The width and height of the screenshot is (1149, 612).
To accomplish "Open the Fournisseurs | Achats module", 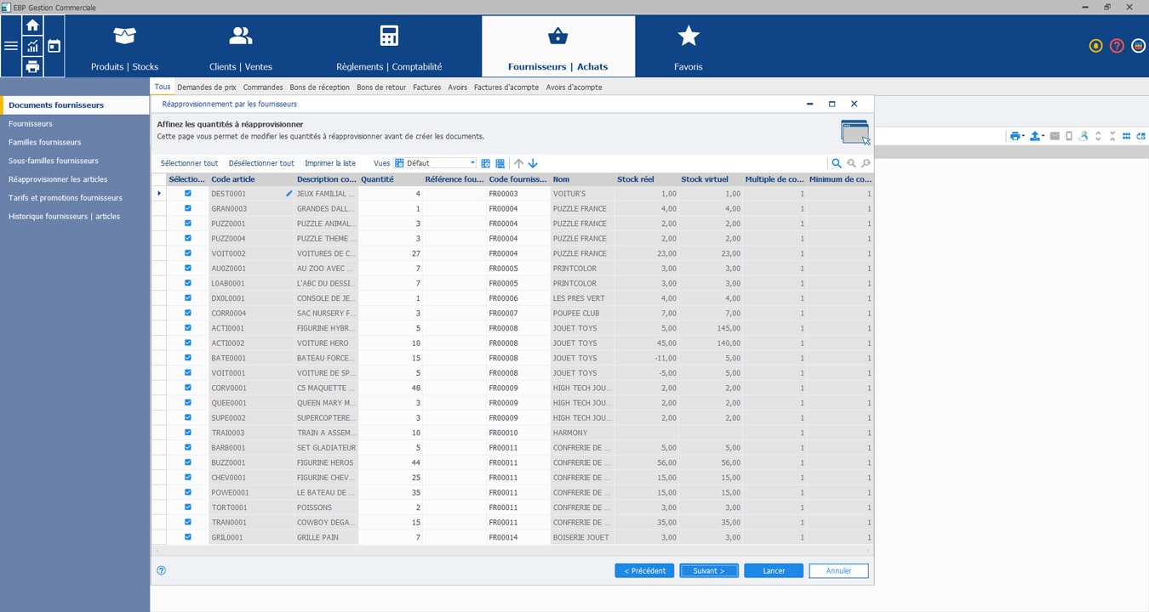I will [x=557, y=47].
